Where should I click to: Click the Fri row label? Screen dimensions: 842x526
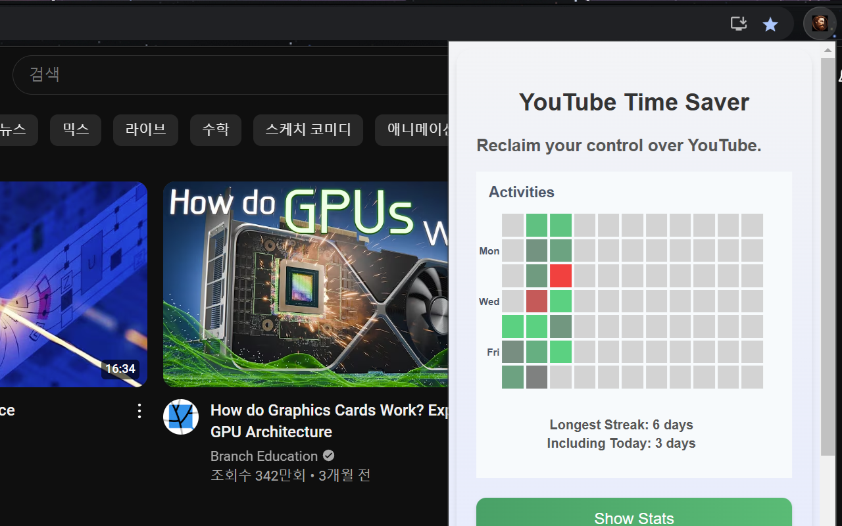[493, 352]
